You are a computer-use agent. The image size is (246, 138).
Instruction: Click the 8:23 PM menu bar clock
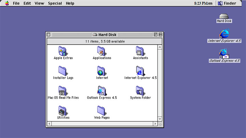[203, 3]
